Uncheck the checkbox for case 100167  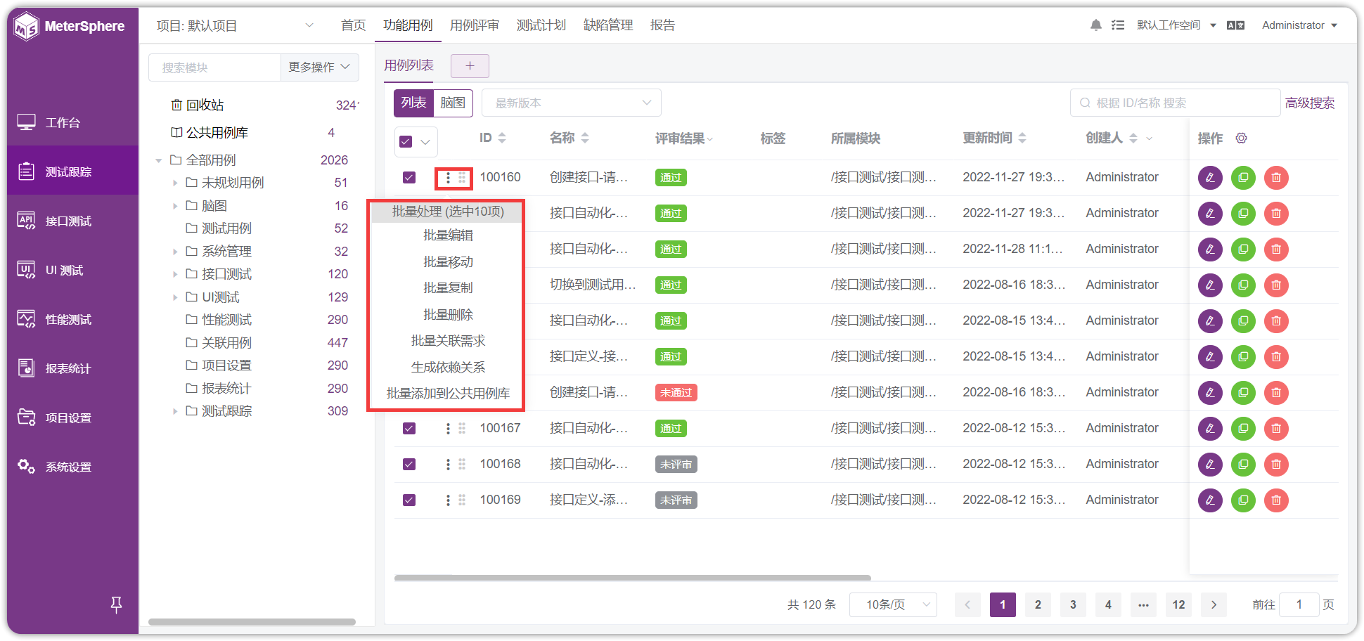pyautogui.click(x=409, y=428)
